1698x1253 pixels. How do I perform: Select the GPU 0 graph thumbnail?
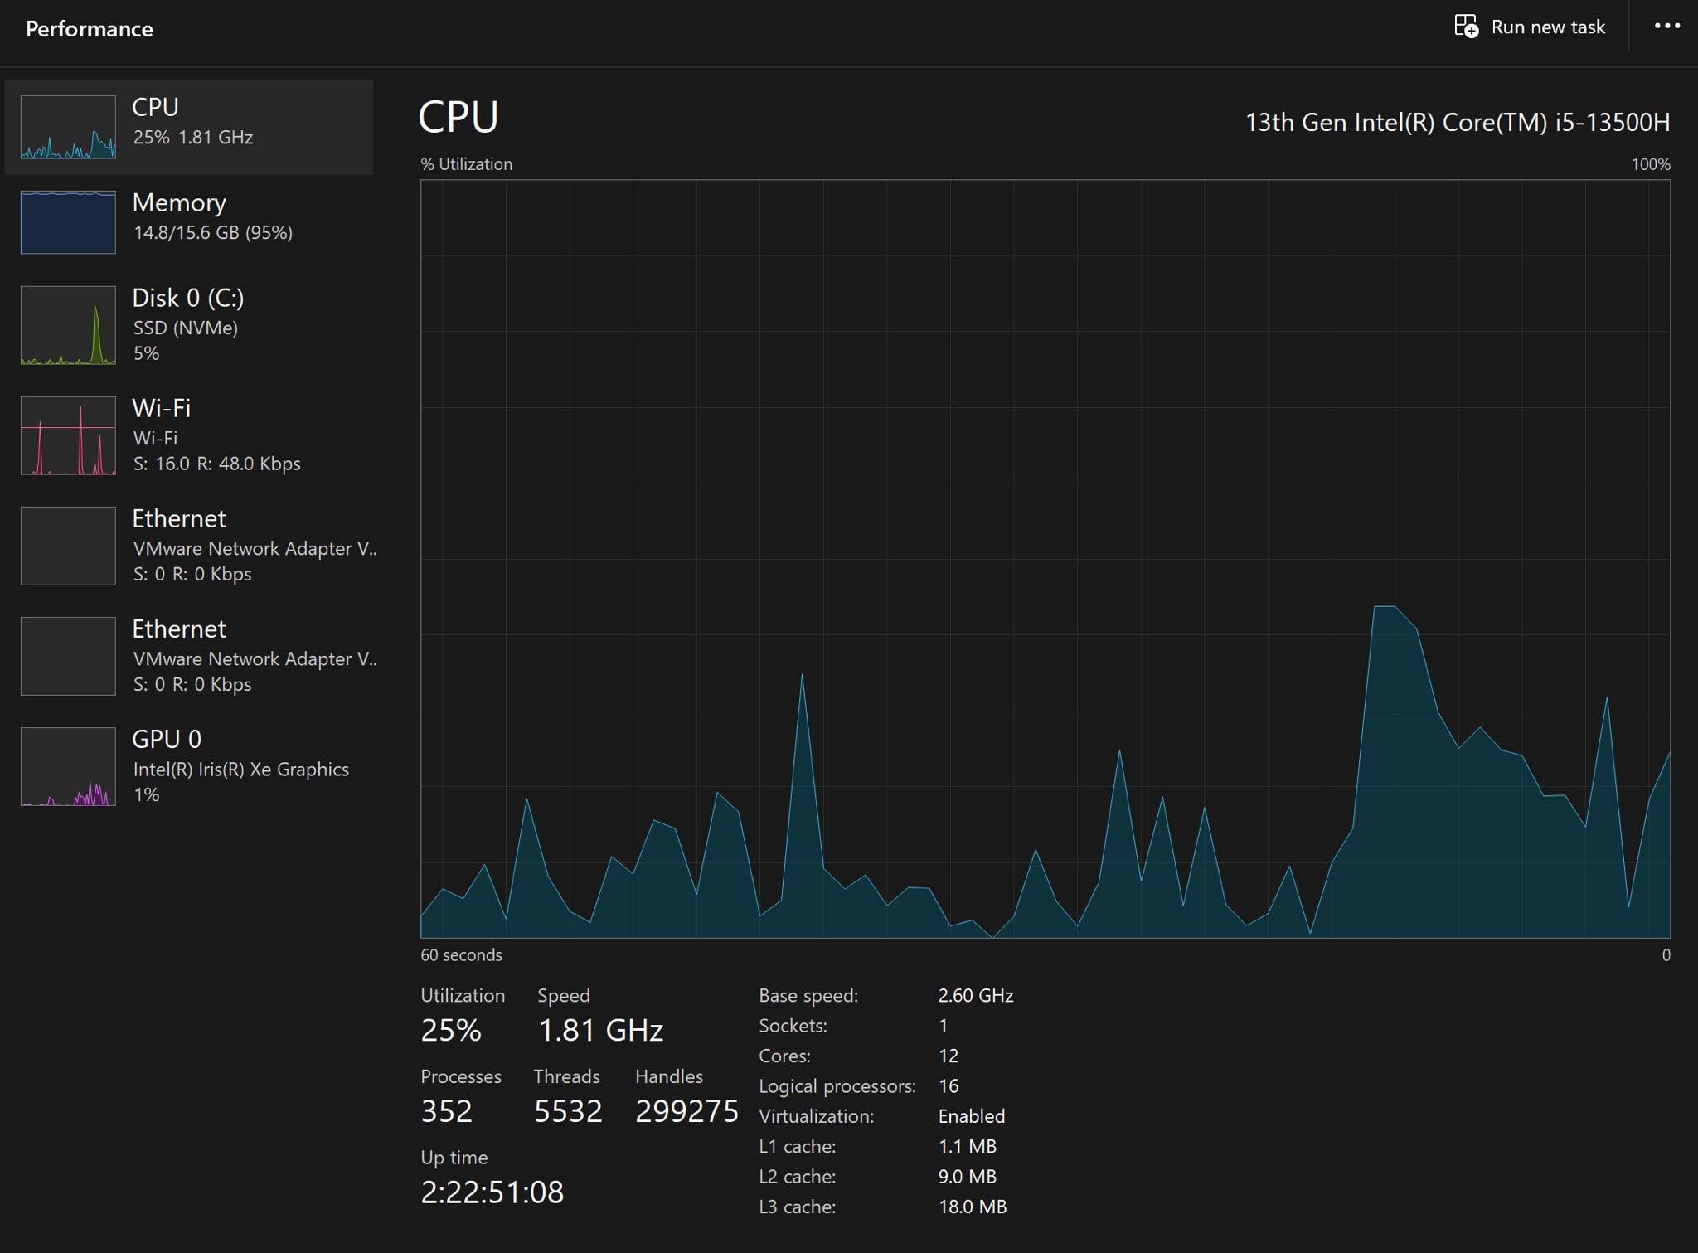68,766
